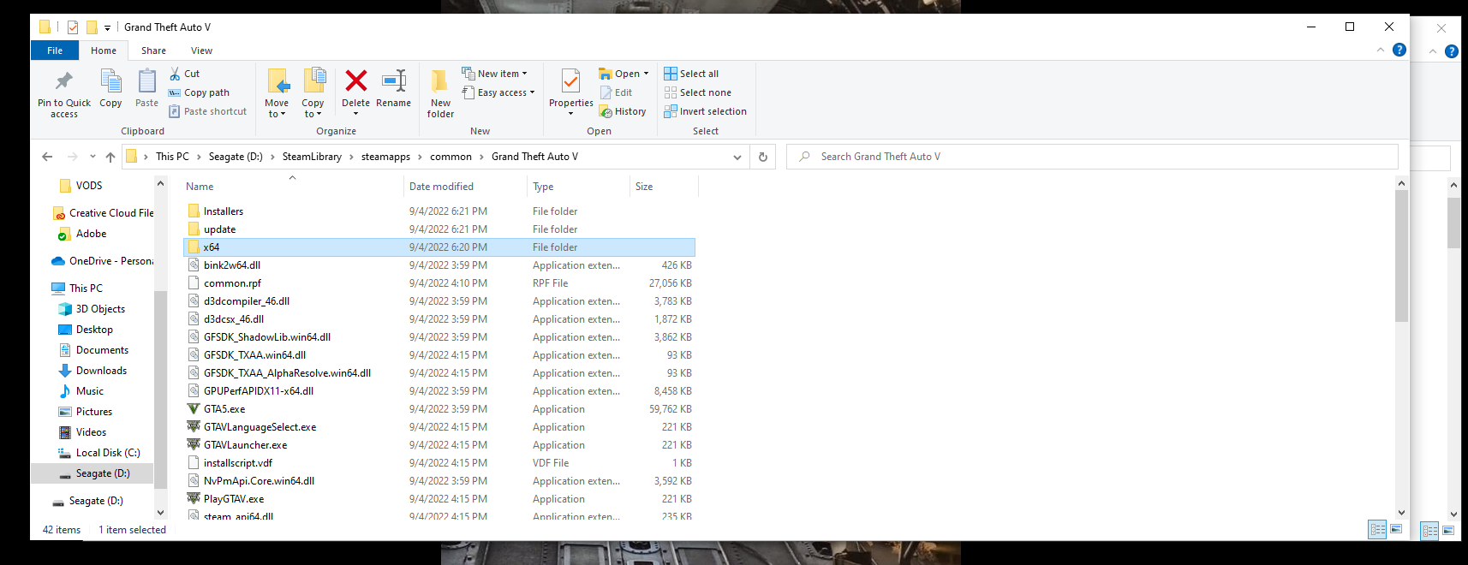Click Edit in the Open group
The height and width of the screenshot is (565, 1468).
click(x=616, y=92)
